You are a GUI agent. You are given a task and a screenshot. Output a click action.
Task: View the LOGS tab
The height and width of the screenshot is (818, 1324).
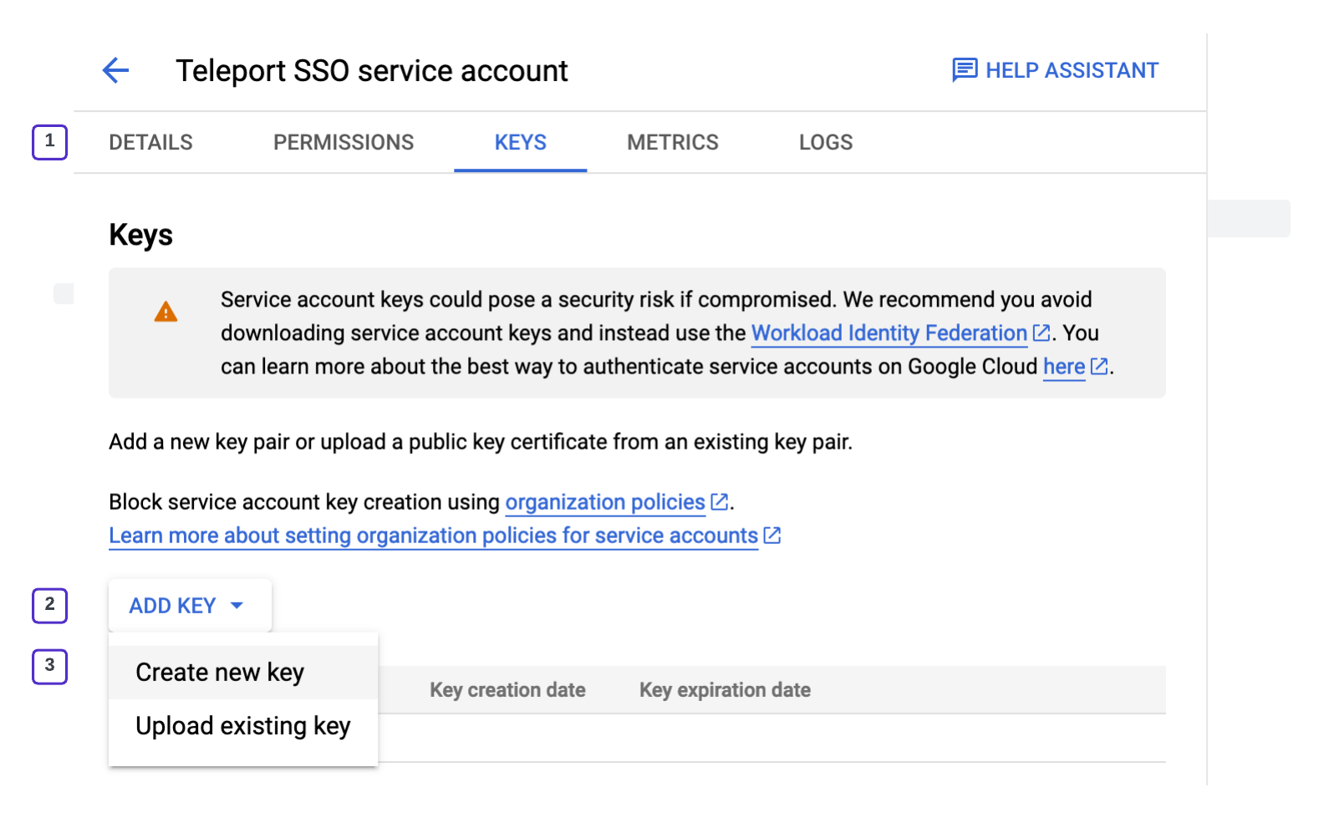(825, 142)
